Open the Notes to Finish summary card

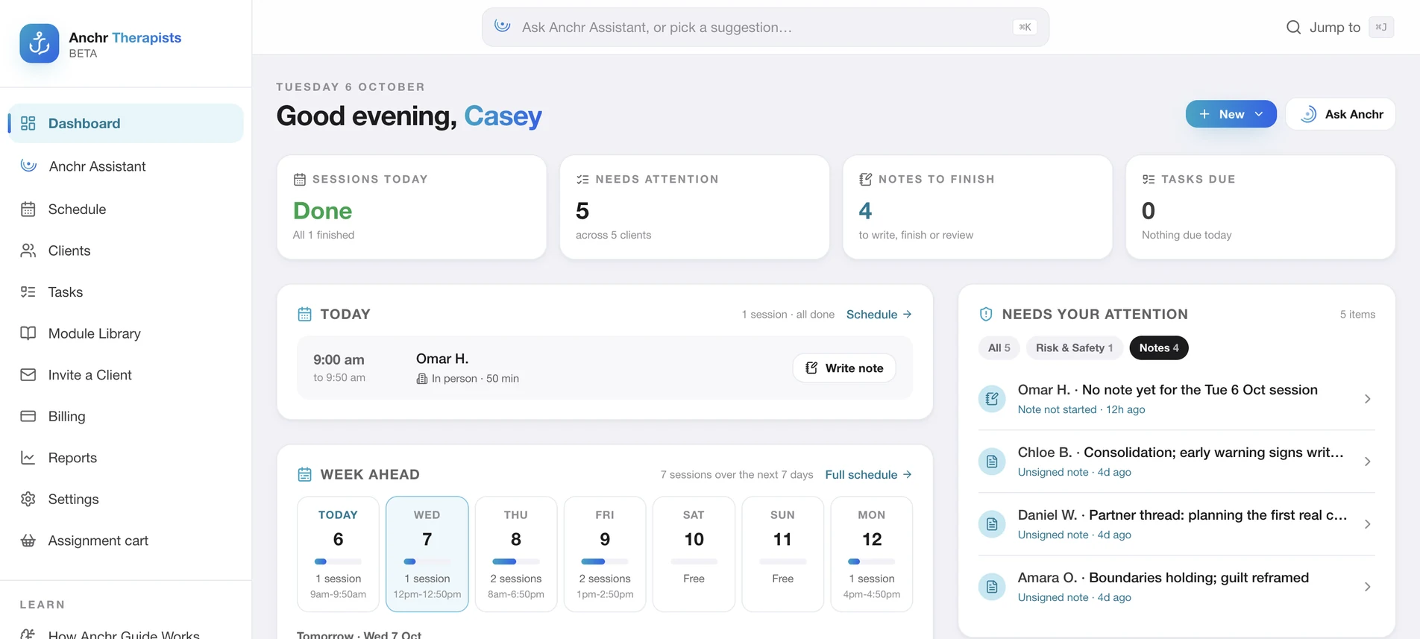977,207
